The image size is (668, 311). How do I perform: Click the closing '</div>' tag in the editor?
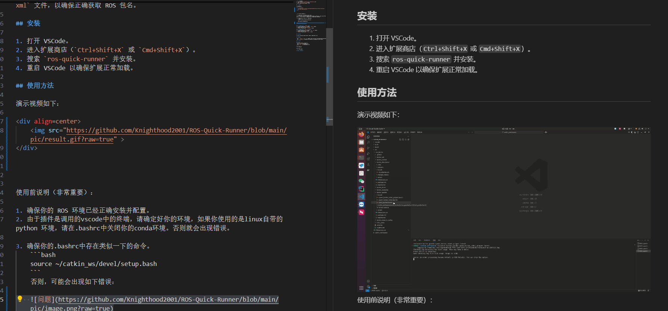[27, 148]
